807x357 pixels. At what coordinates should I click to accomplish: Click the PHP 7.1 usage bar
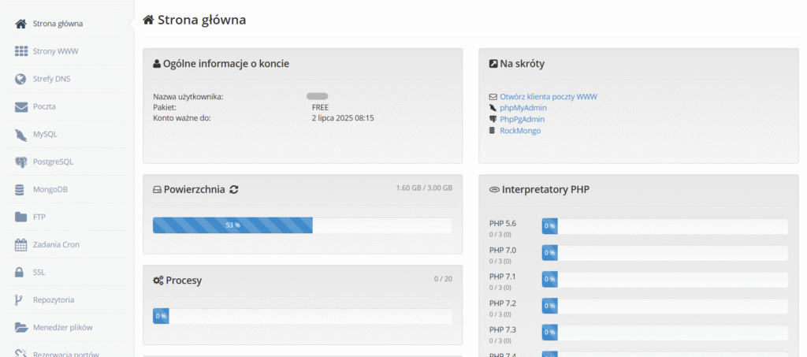(x=665, y=279)
